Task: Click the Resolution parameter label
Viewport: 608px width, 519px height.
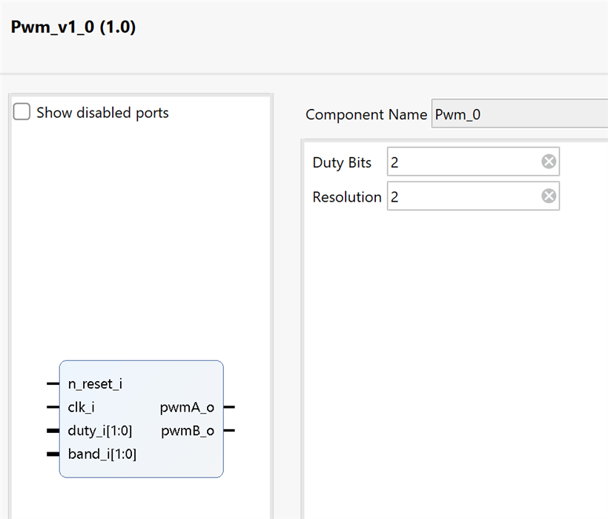Action: (346, 197)
